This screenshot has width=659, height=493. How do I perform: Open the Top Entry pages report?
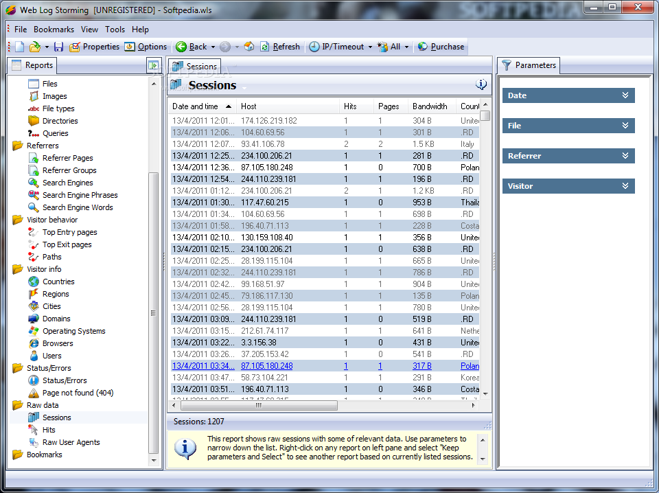click(62, 232)
